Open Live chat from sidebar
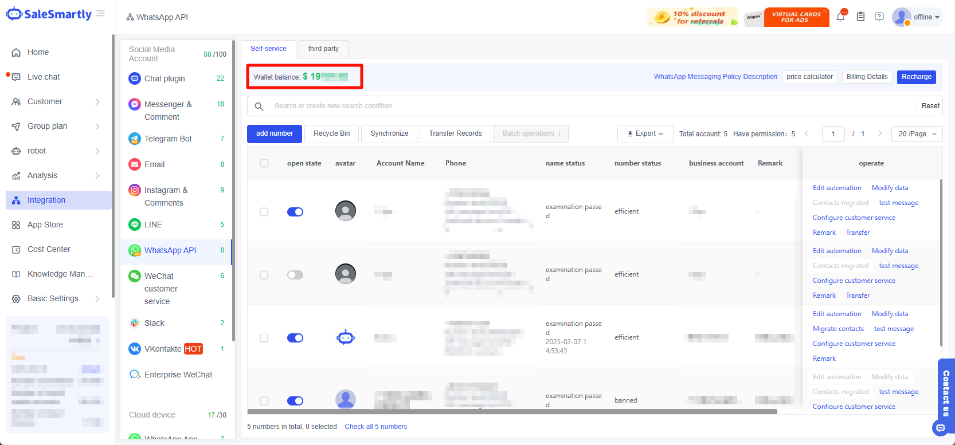The image size is (955, 445). (x=44, y=77)
